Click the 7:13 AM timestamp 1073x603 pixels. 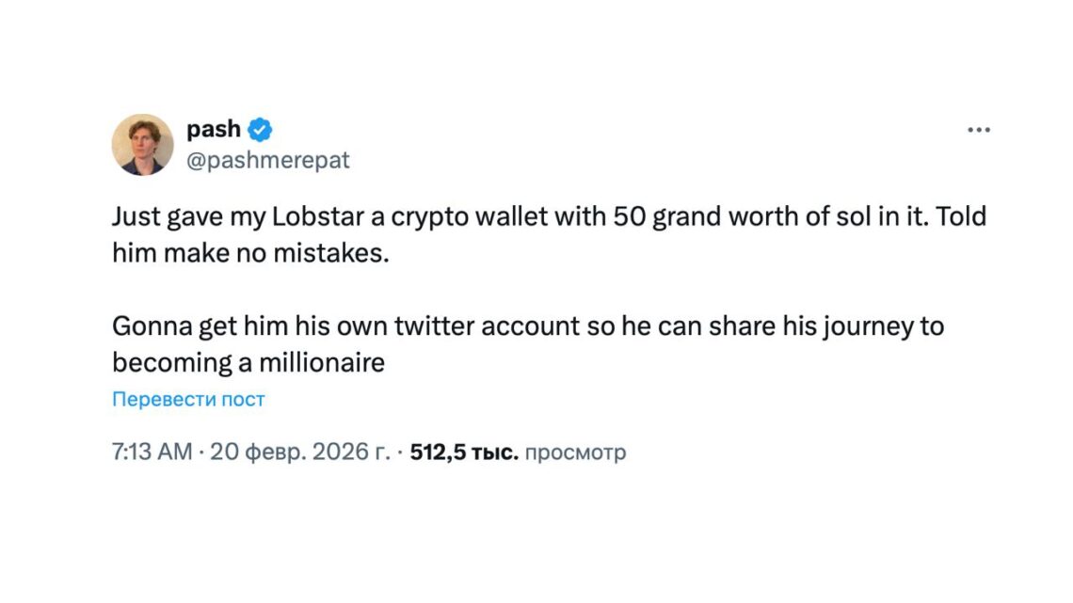[x=152, y=452]
